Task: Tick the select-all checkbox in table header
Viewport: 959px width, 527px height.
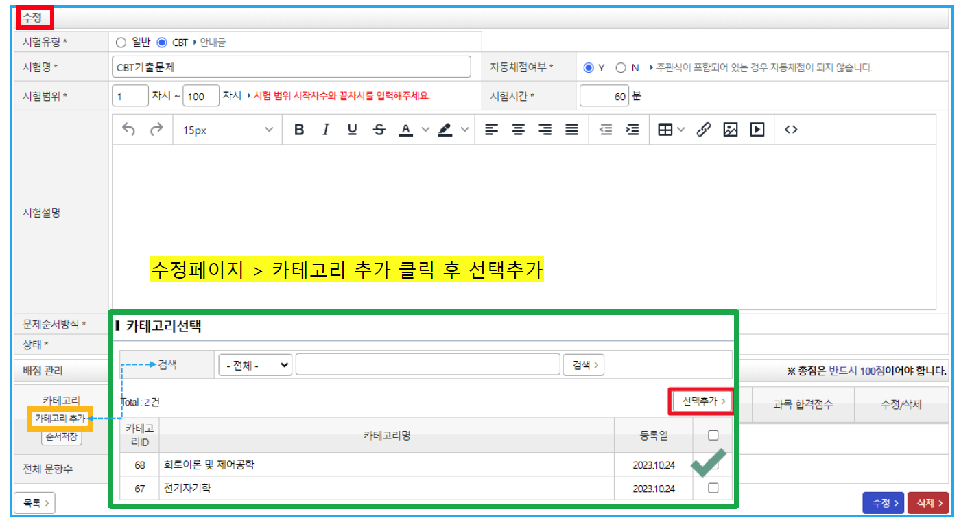Action: (x=713, y=435)
